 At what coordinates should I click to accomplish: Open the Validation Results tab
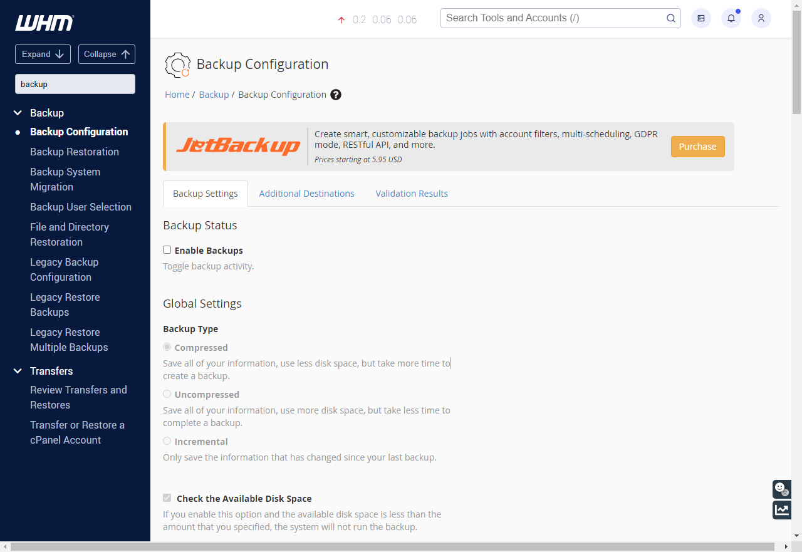[412, 193]
